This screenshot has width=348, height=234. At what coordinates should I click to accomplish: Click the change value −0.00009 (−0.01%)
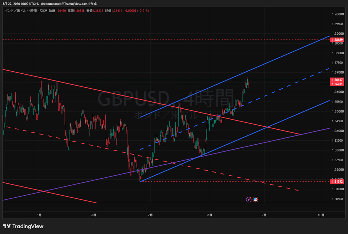tap(136, 11)
